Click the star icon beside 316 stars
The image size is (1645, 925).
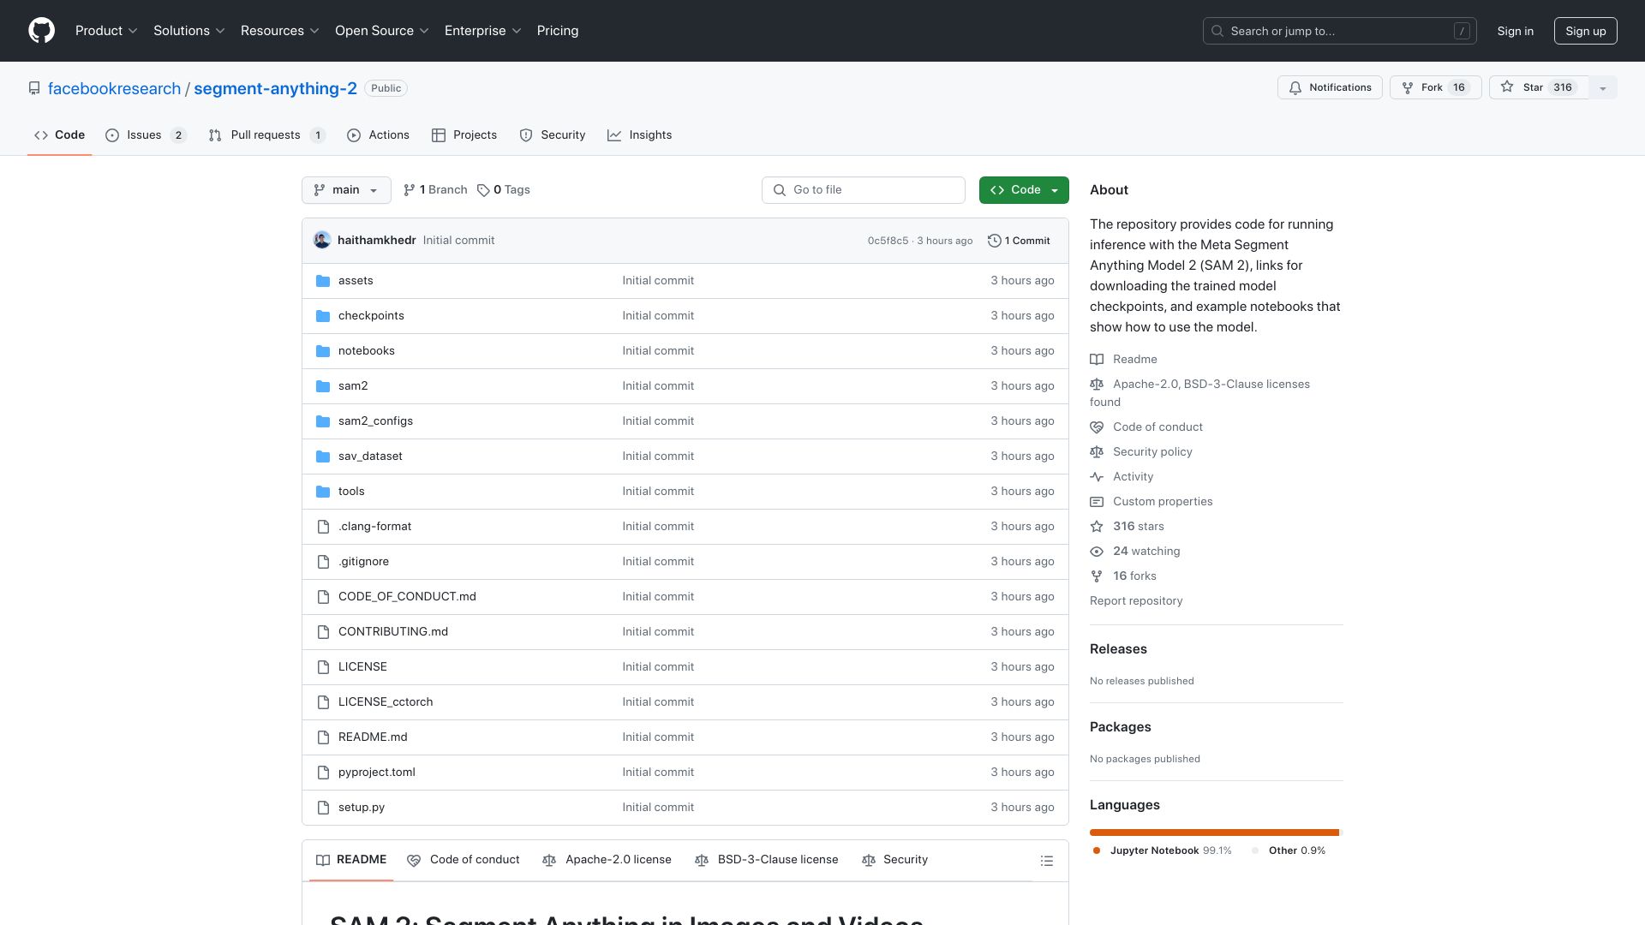point(1097,527)
